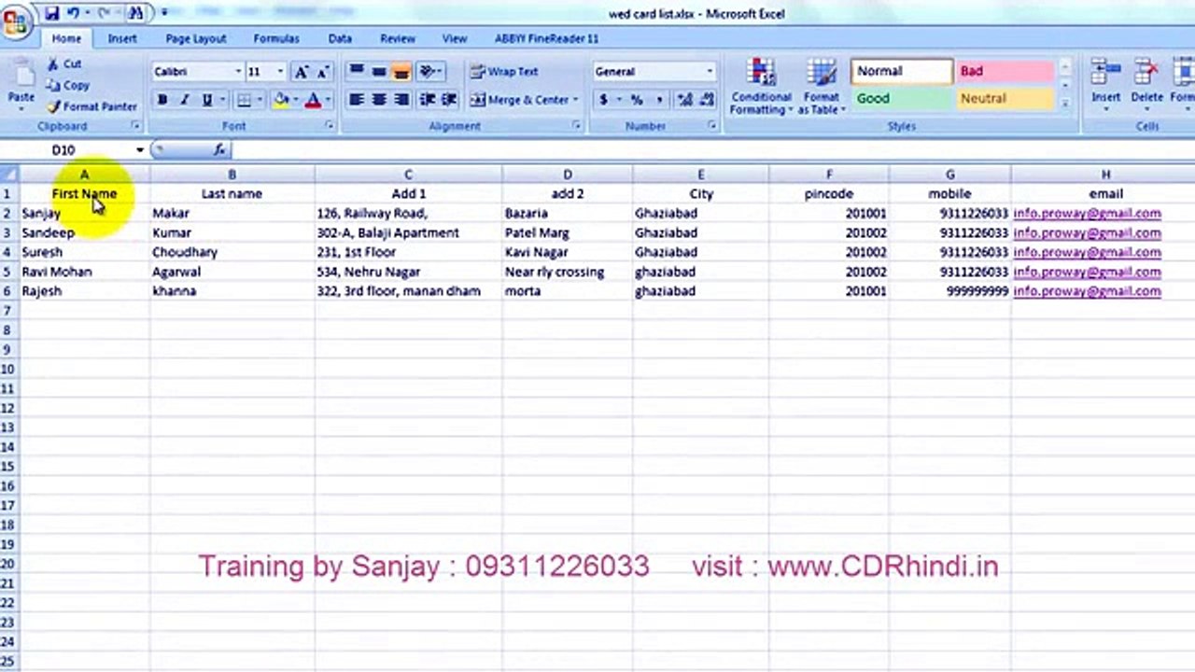Open the font color dropdown arrow
The height and width of the screenshot is (672, 1195).
(x=327, y=100)
